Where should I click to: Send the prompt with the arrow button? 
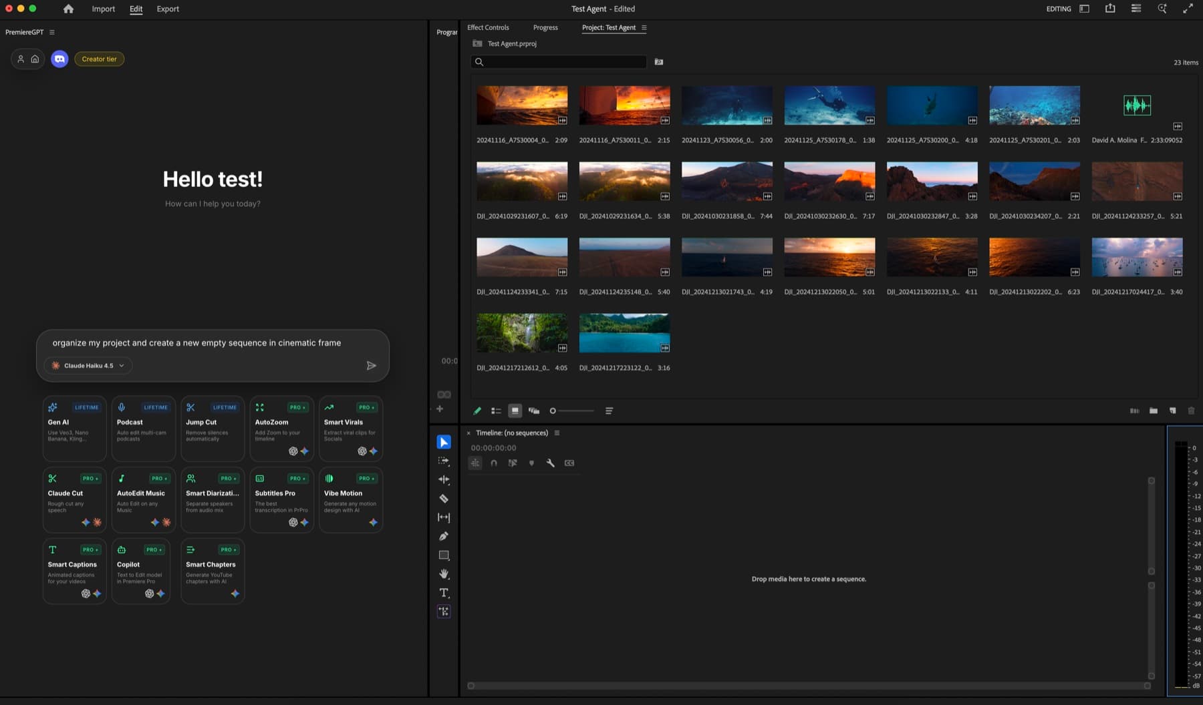[x=372, y=365]
